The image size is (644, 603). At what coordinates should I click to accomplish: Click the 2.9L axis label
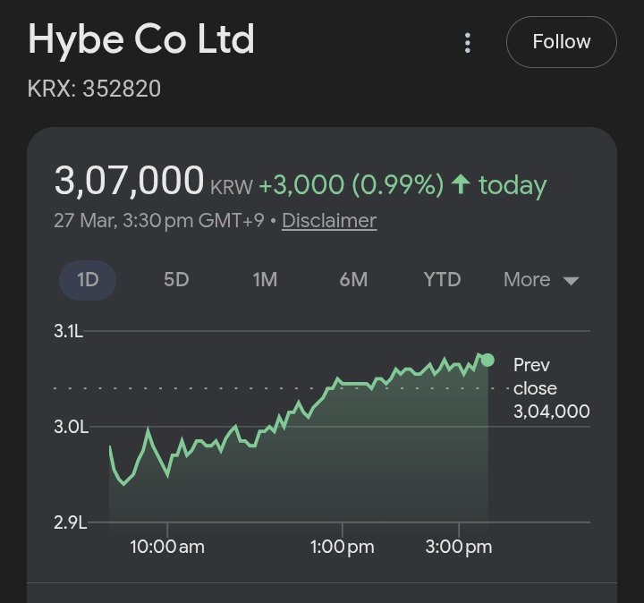click(x=71, y=522)
